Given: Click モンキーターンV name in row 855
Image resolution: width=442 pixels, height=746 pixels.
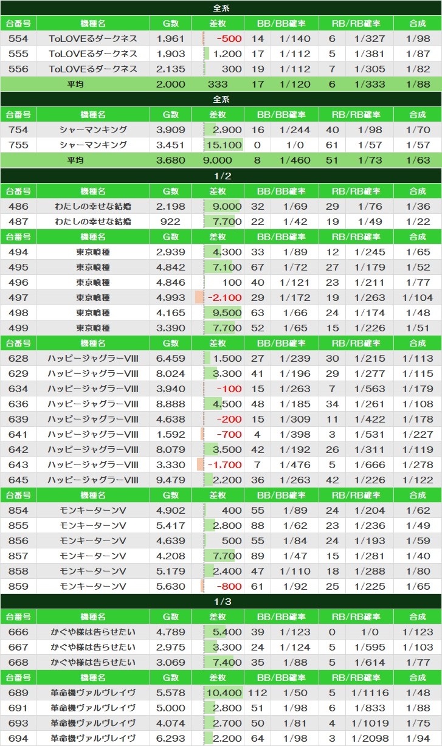Looking at the screenshot, I should (x=93, y=525).
